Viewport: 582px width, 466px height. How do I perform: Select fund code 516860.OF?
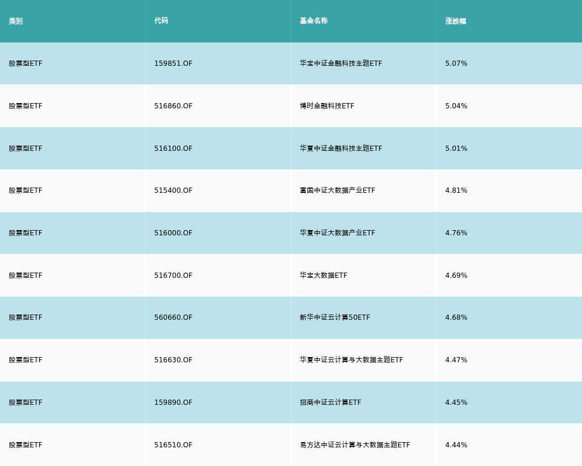tap(173, 106)
